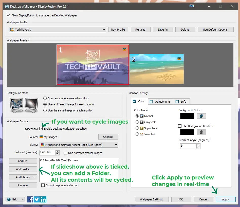
Task: Click the Facebook icon
Action: (30, 199)
